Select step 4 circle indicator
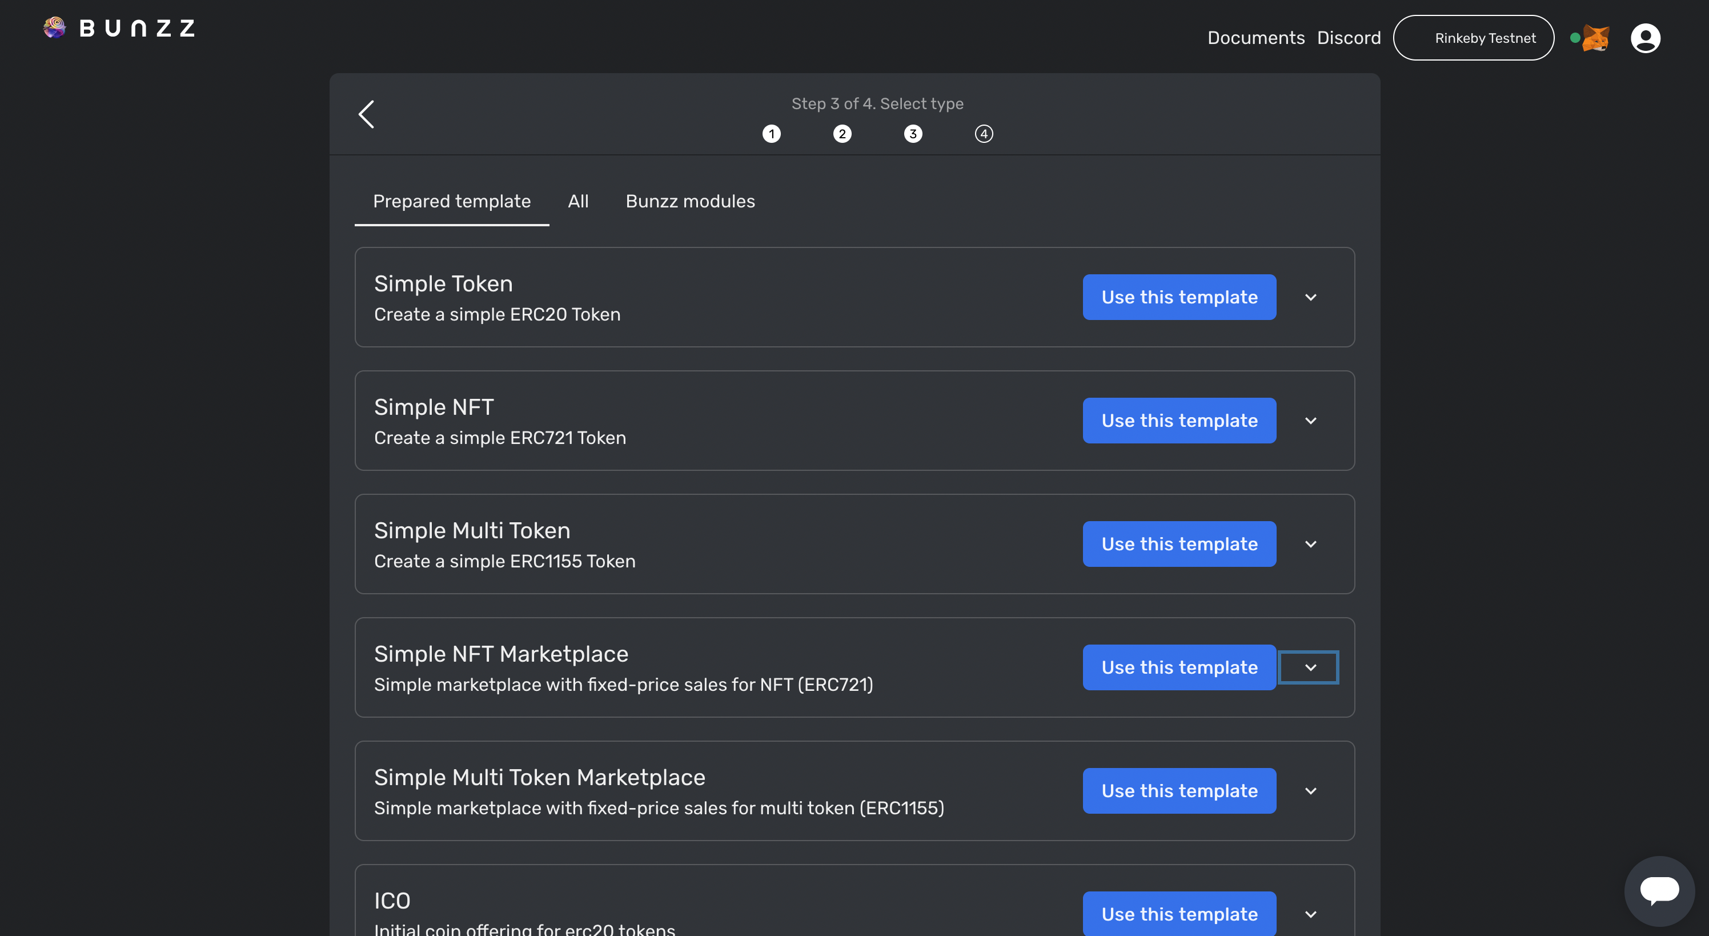The height and width of the screenshot is (936, 1709). click(x=983, y=134)
